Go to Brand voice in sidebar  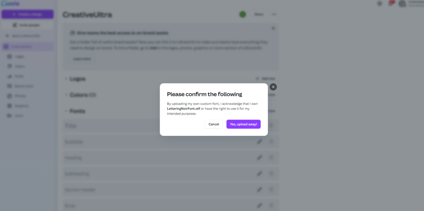[23, 86]
